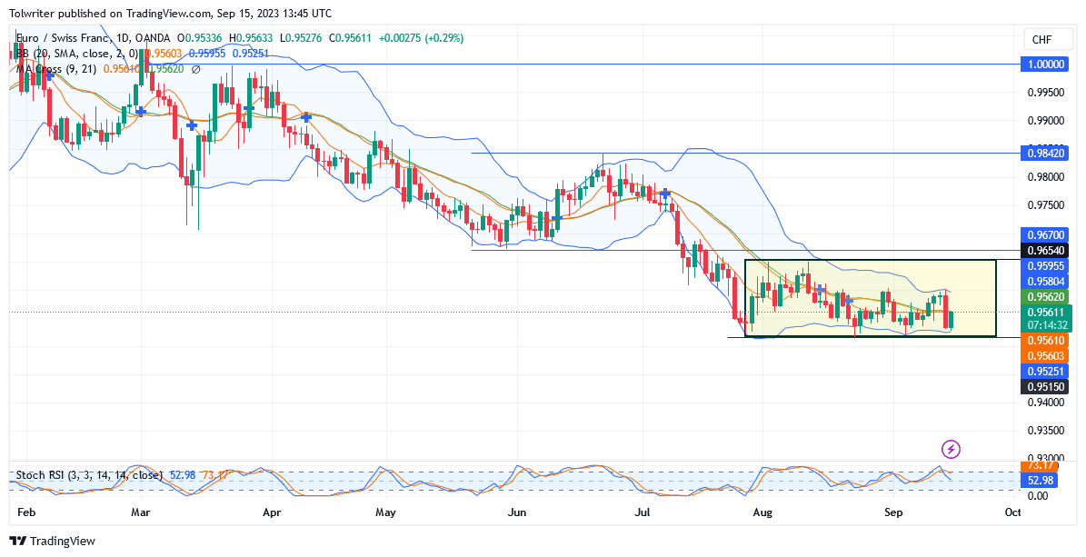Click the Sep label on time axis

[x=893, y=513]
